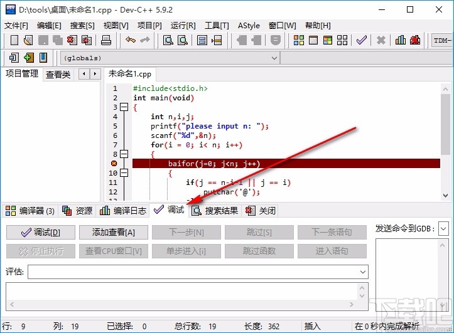Click left arrow of project panel tab scroller
454x333 pixels.
(x=84, y=74)
